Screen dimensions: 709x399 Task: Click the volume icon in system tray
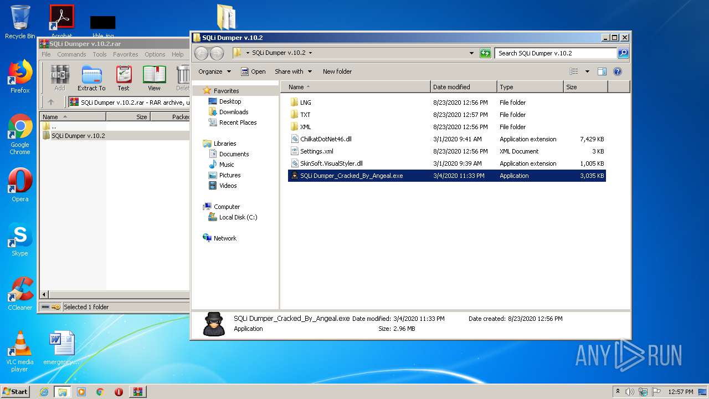pyautogui.click(x=629, y=392)
